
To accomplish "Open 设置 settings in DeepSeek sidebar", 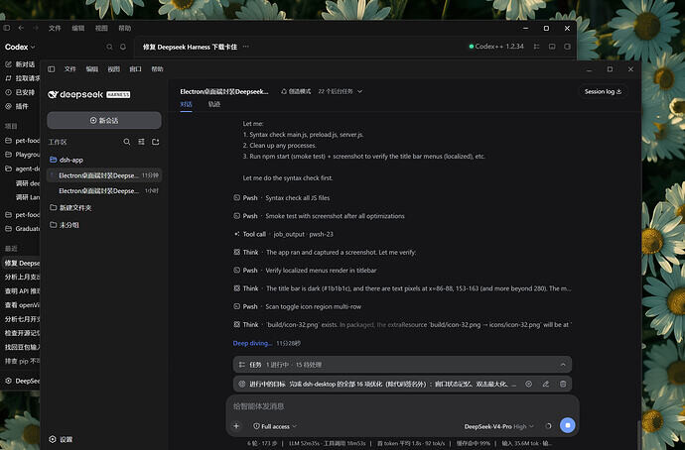I will pyautogui.click(x=61, y=439).
